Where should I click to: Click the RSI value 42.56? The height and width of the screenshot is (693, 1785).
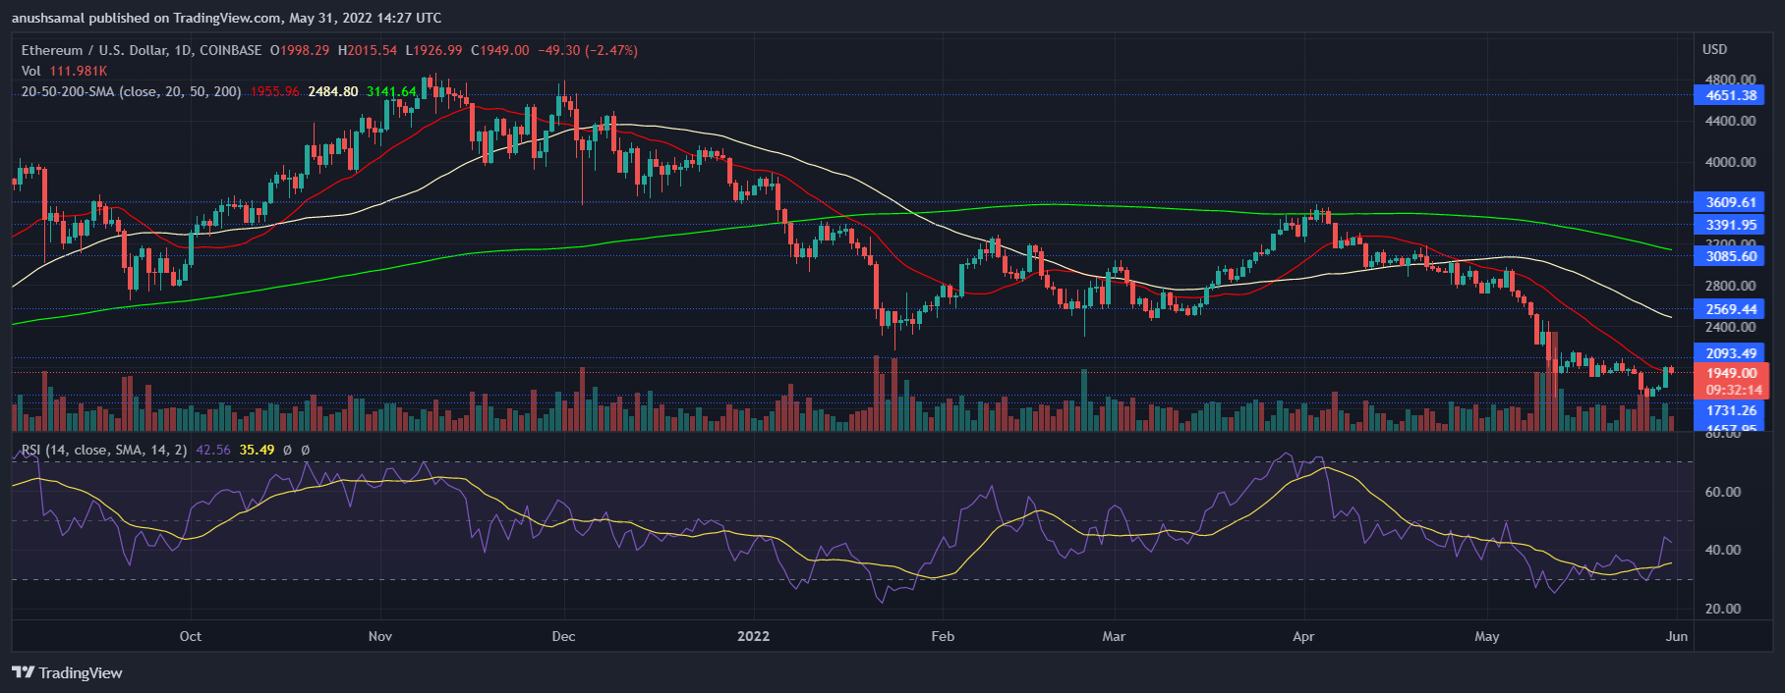[213, 450]
